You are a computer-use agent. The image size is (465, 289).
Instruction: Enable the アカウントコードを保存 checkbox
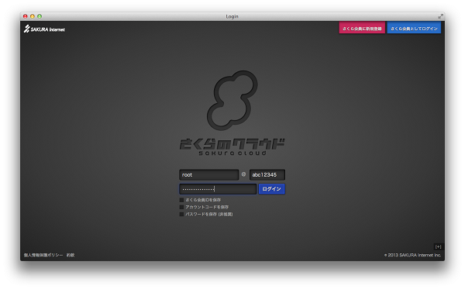181,207
